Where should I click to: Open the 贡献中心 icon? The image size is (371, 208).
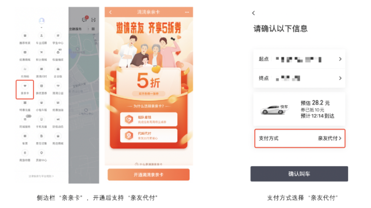[42, 156]
